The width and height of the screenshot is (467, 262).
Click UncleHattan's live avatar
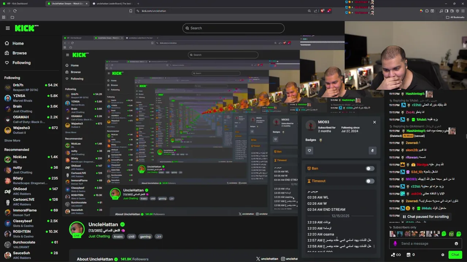point(77,229)
